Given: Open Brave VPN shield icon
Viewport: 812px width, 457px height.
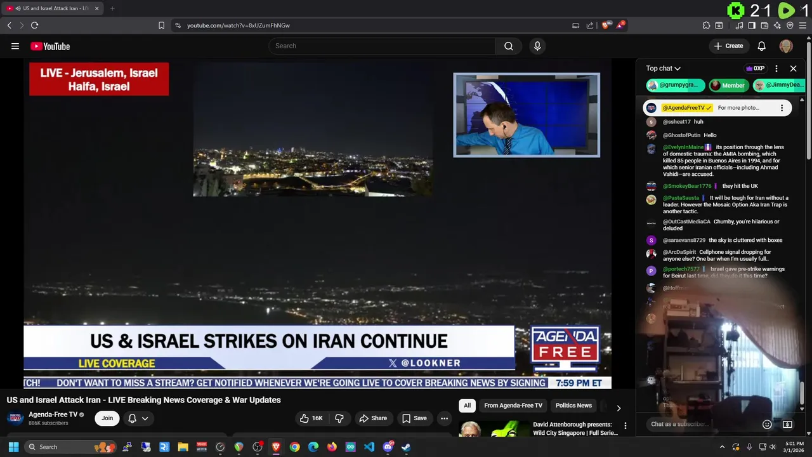Looking at the screenshot, I should coord(790,25).
